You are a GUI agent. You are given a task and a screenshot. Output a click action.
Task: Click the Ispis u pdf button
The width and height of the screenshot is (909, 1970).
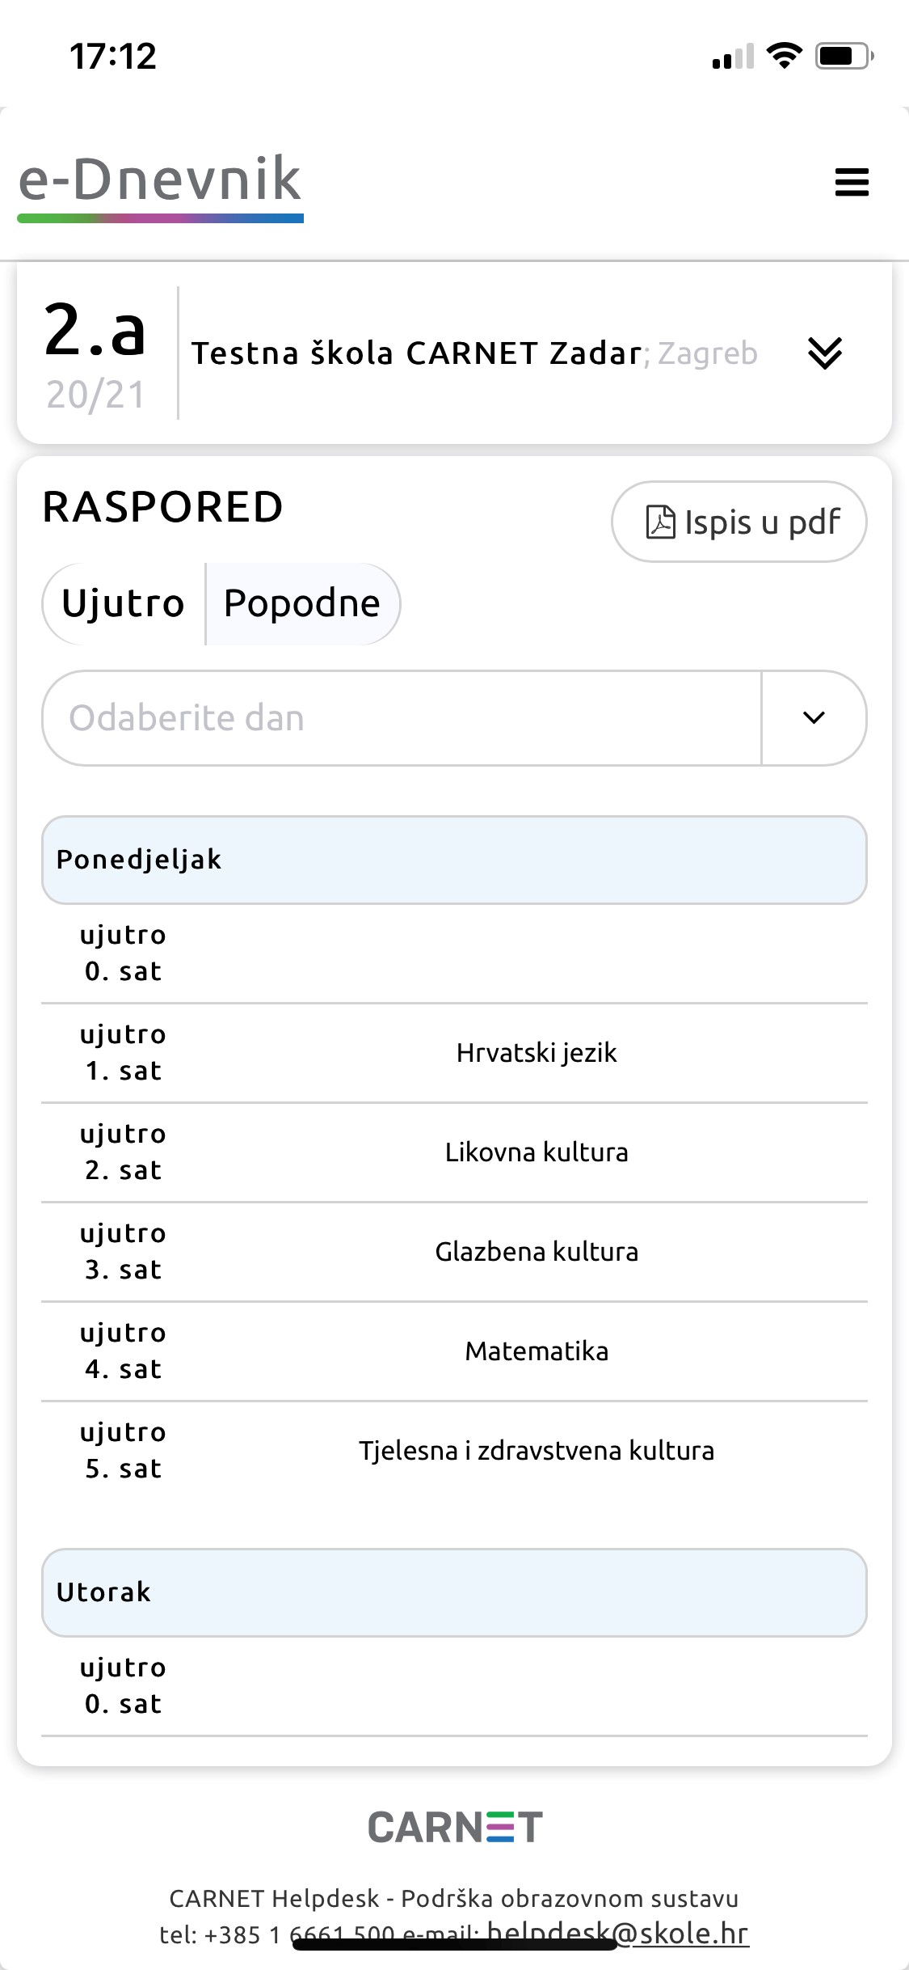739,522
